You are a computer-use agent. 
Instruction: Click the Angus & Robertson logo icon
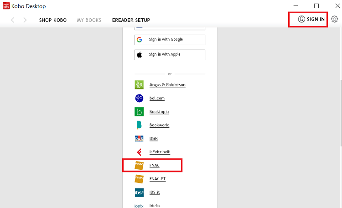(x=139, y=85)
